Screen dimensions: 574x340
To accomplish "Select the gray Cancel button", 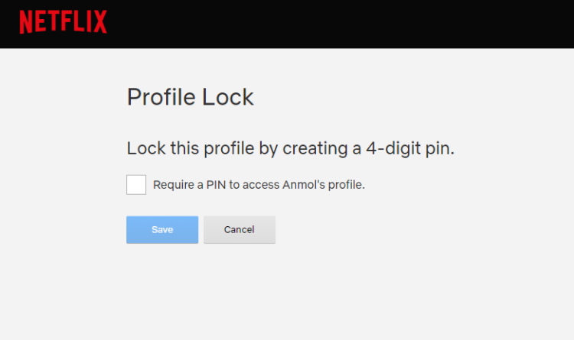I will tap(240, 229).
